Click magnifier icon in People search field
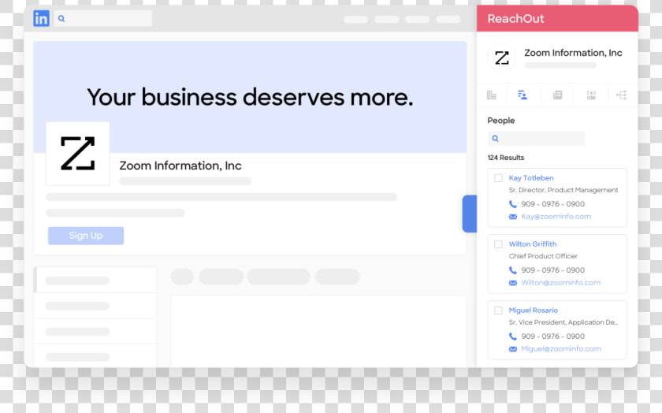The height and width of the screenshot is (413, 662). [495, 139]
